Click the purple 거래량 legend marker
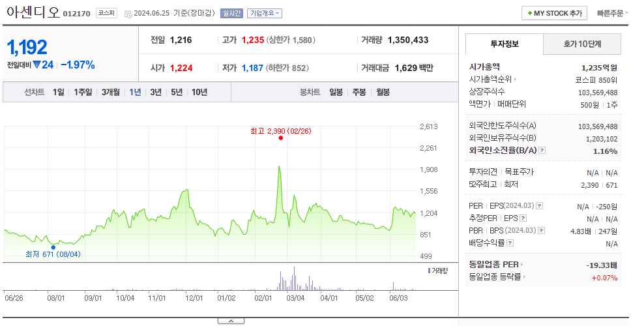This screenshot has height=326, width=631. (x=429, y=271)
